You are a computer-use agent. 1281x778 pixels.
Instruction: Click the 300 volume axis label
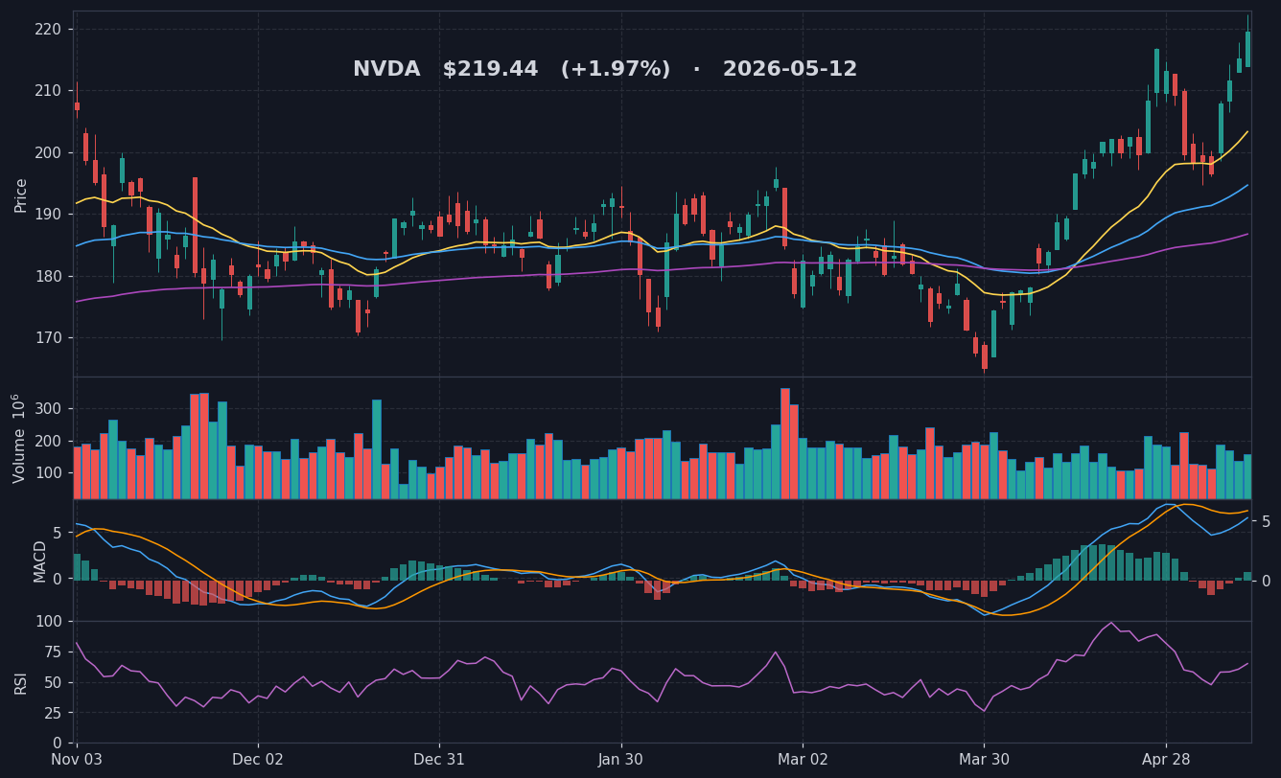pos(48,409)
